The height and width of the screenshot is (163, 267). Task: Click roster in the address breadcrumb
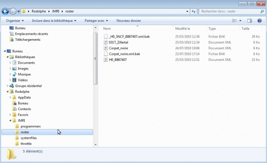pyautogui.click(x=70, y=11)
